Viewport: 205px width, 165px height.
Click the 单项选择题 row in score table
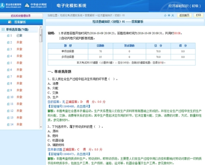tap(121, 52)
